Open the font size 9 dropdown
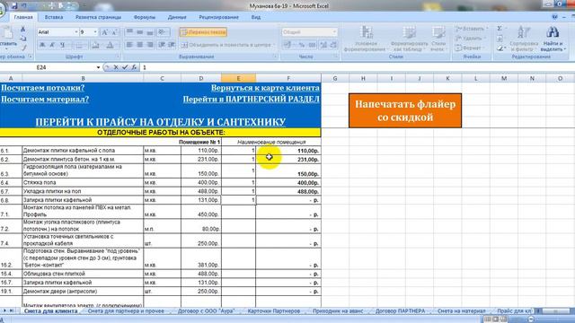Viewport: 575px width, 323px height. point(95,32)
